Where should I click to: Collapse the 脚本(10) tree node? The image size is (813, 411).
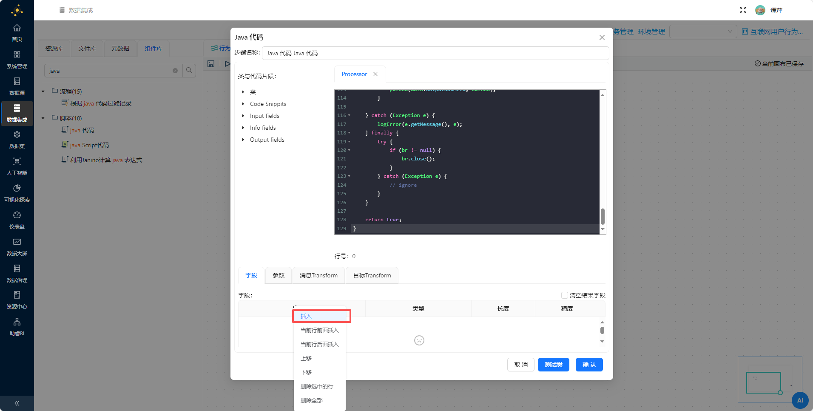tap(43, 118)
